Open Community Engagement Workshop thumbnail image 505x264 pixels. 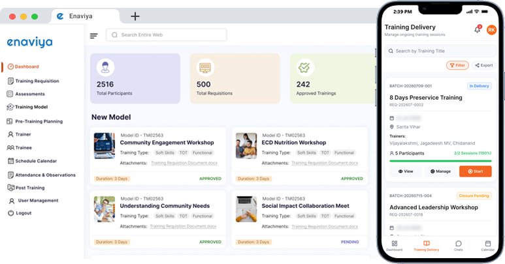tap(105, 146)
